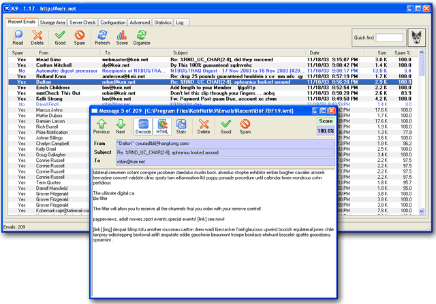This screenshot has width=436, height=304.
Task: Mark open message as Spam in message window
Action: click(x=245, y=126)
